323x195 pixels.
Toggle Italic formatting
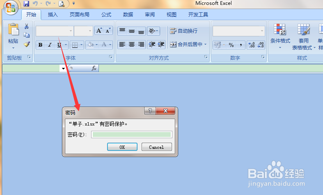pyautogui.click(x=50, y=45)
